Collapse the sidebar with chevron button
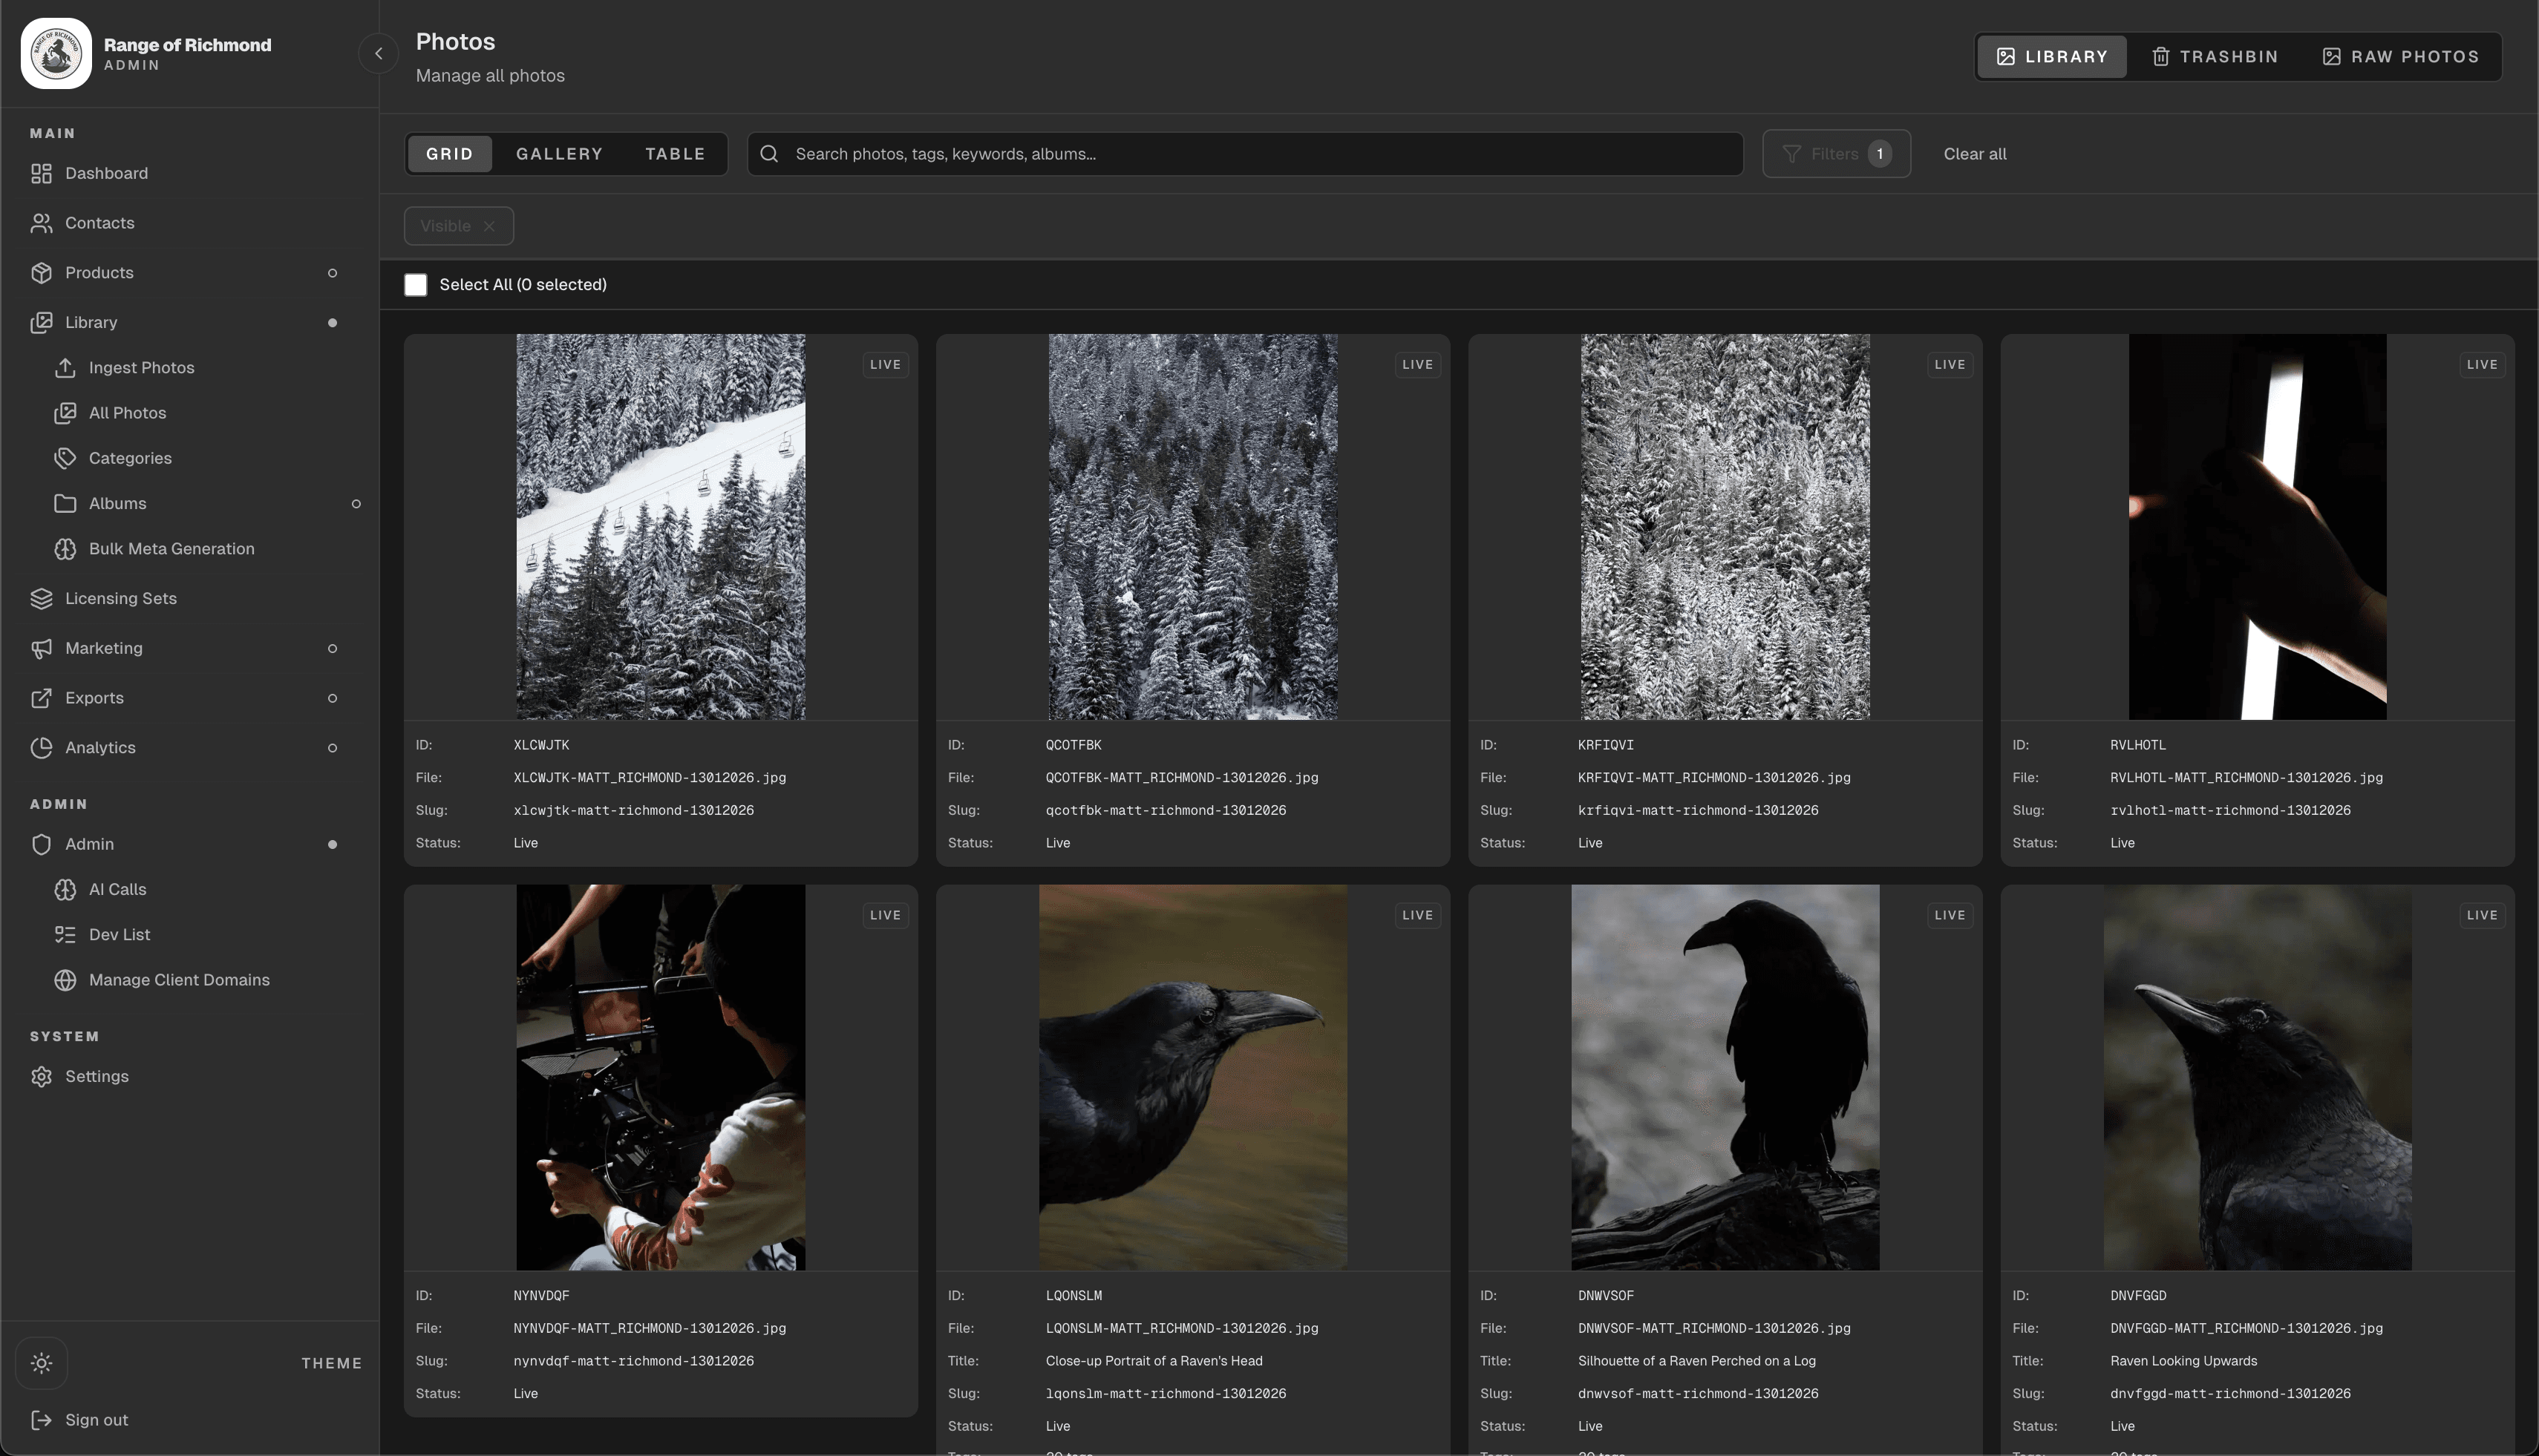The image size is (2539, 1456). [x=378, y=54]
